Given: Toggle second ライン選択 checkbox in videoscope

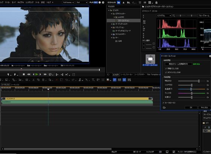Looking at the screenshot, I should pos(144,47).
